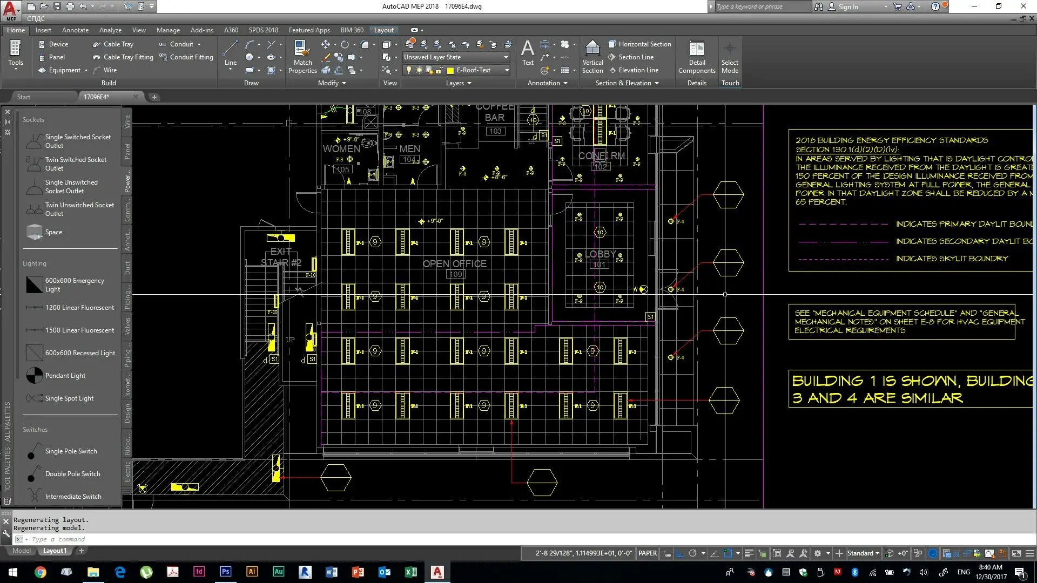Add a new drawing tab with plus button
The image size is (1037, 583).
[154, 97]
